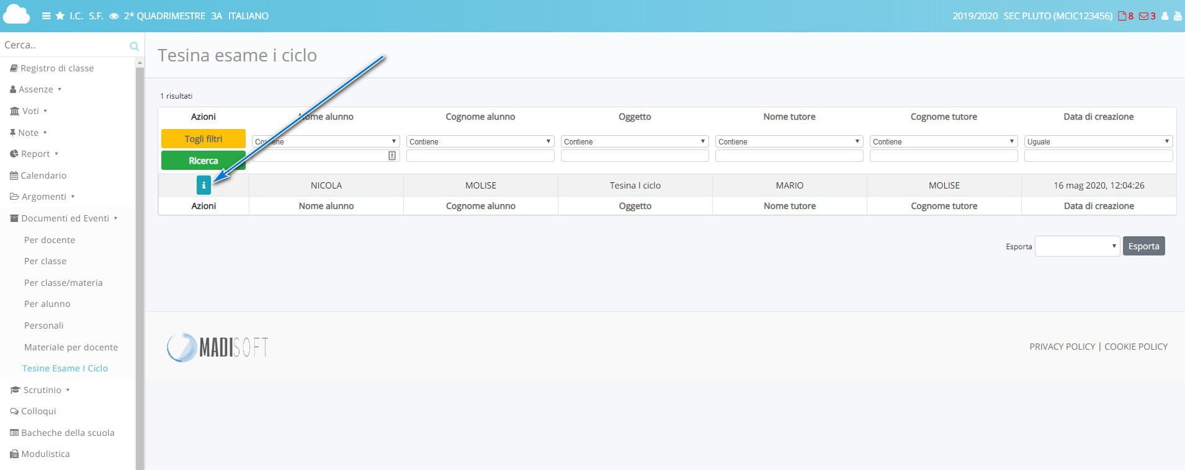Click the Cognome alunno filter text field
The width and height of the screenshot is (1185, 470).
click(480, 156)
